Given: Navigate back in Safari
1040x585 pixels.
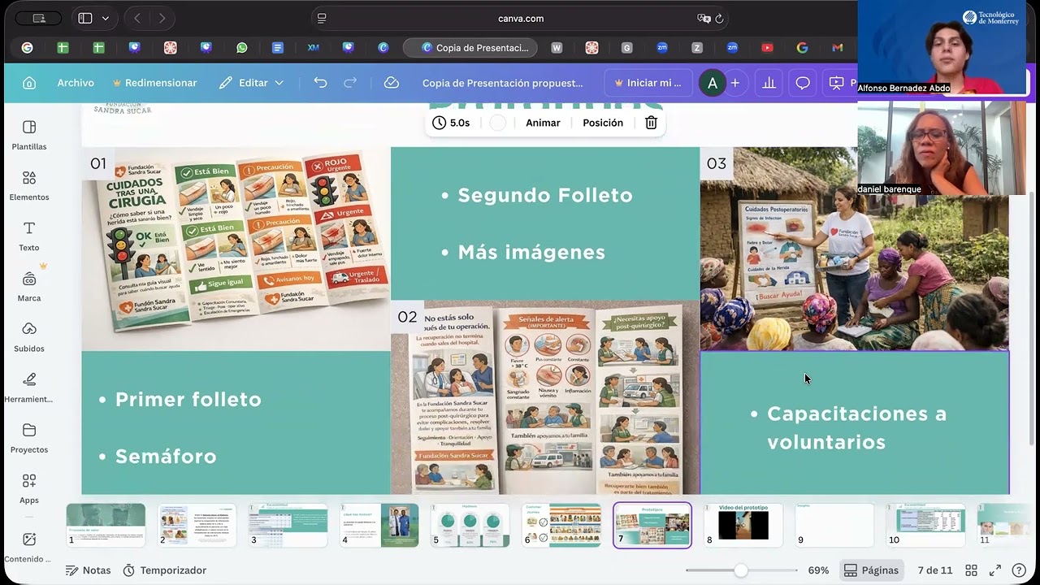Looking at the screenshot, I should click(x=136, y=19).
